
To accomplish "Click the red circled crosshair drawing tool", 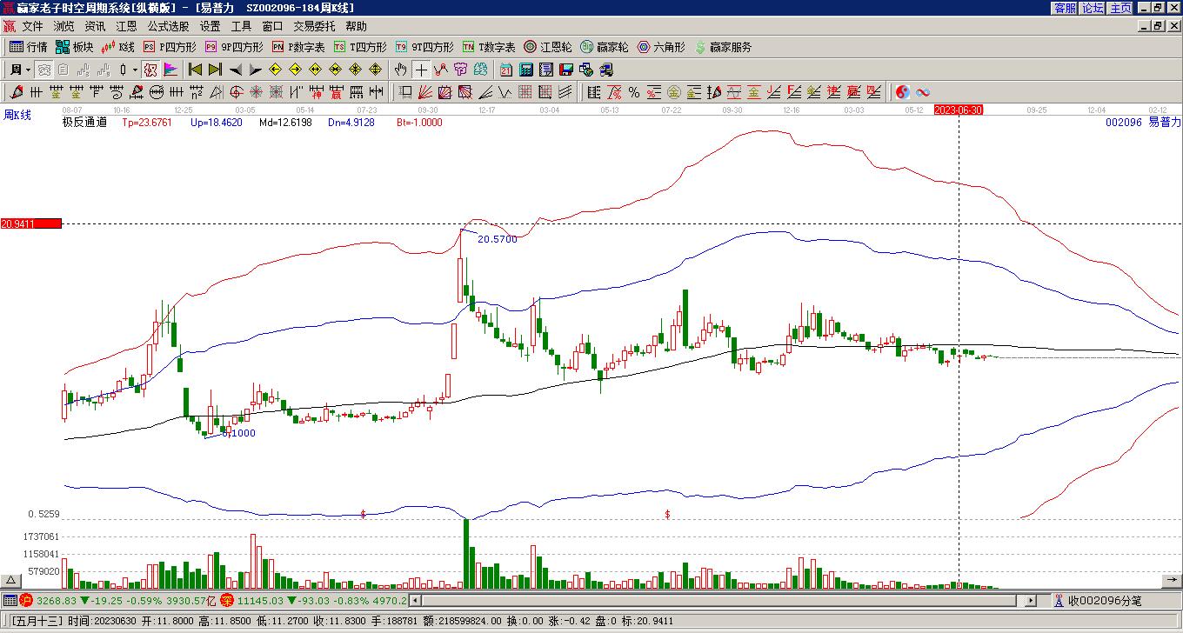I will (x=237, y=92).
